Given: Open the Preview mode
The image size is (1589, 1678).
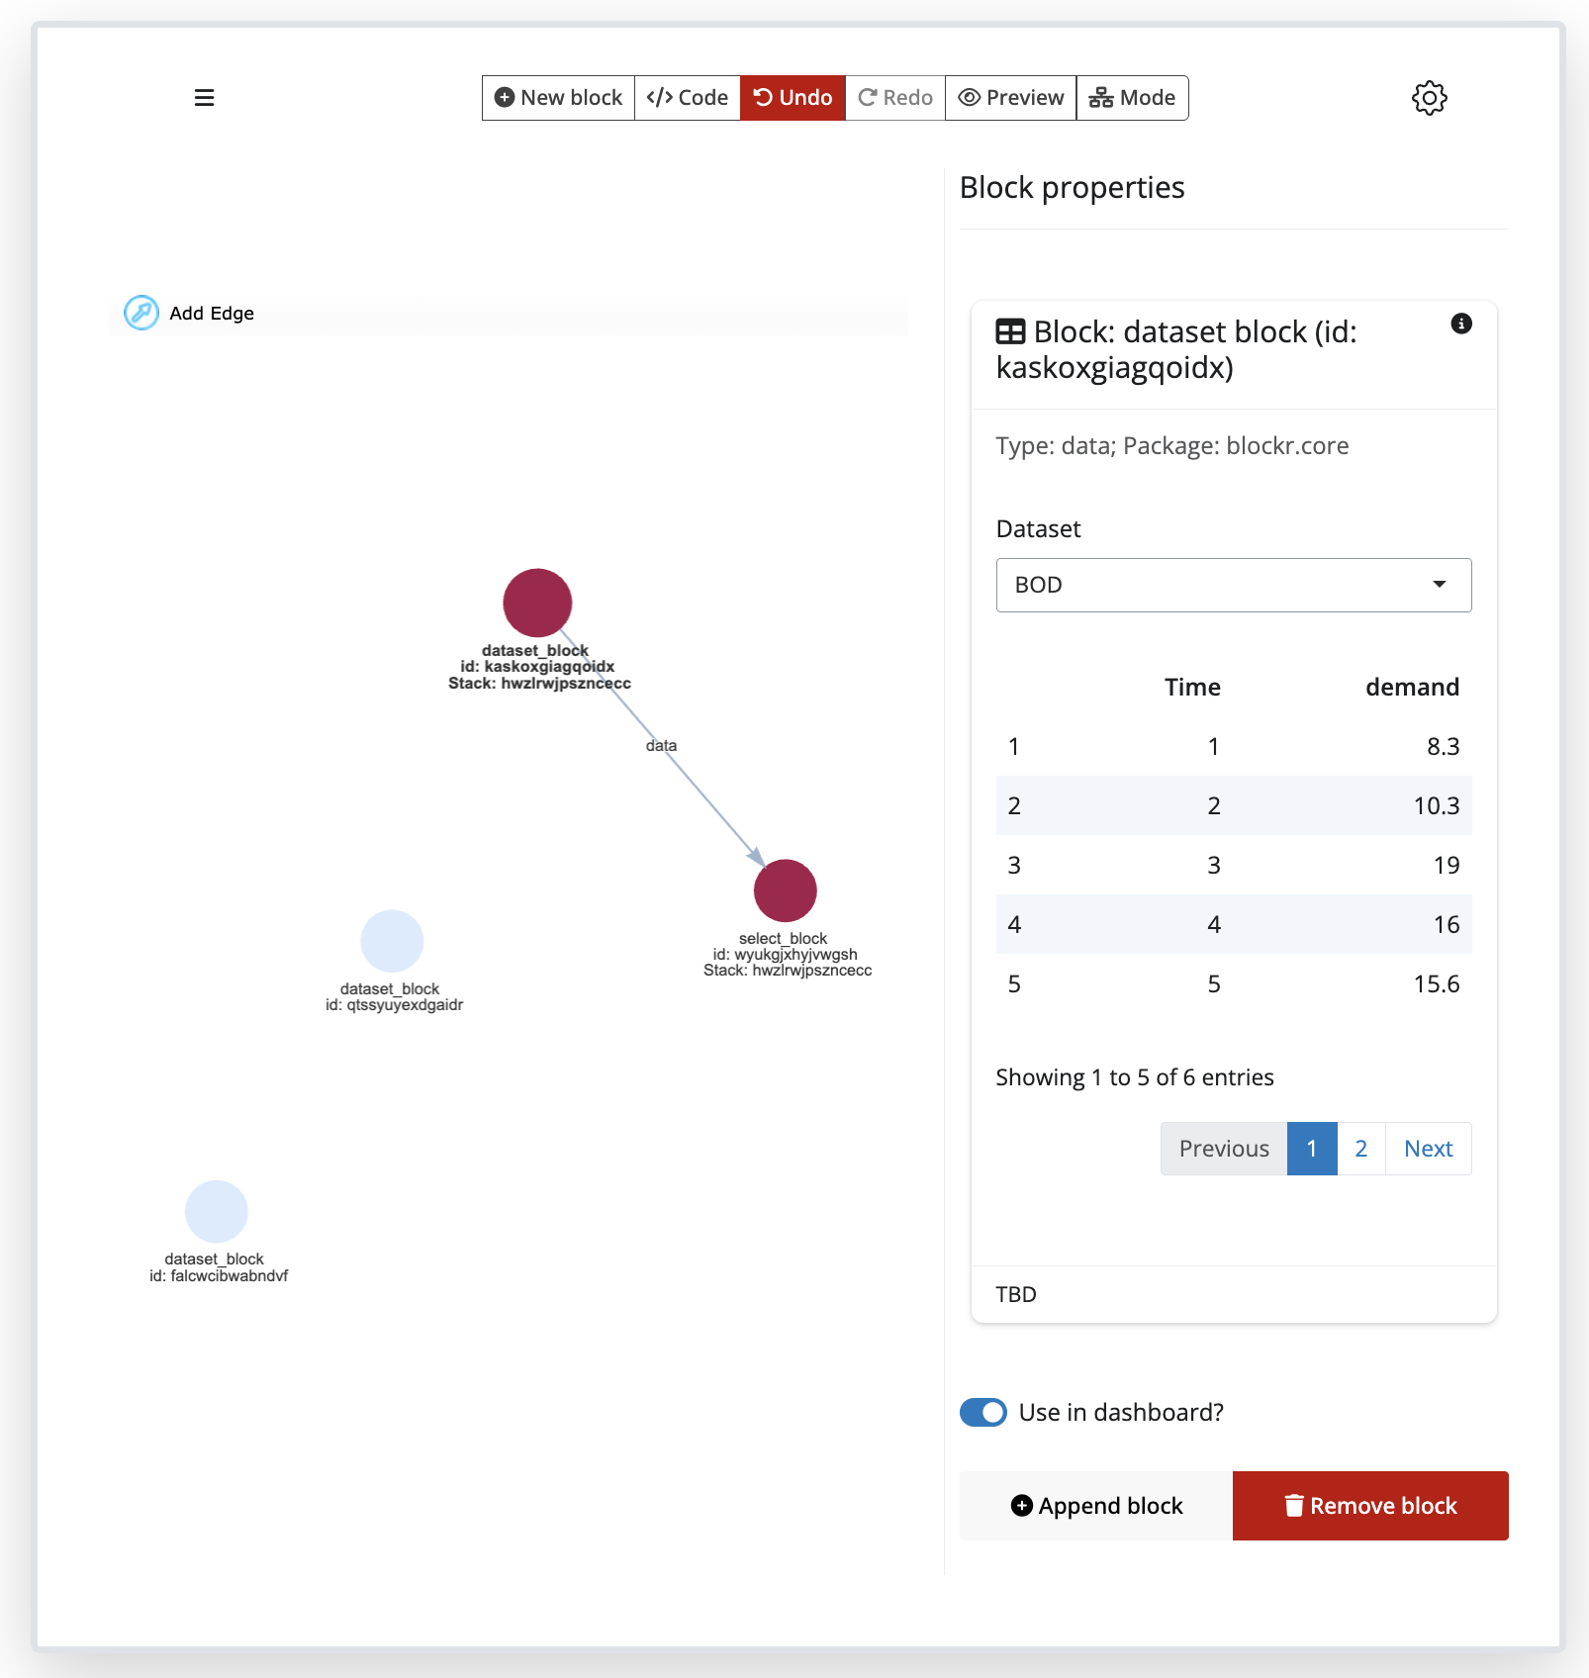Looking at the screenshot, I should (x=1009, y=97).
